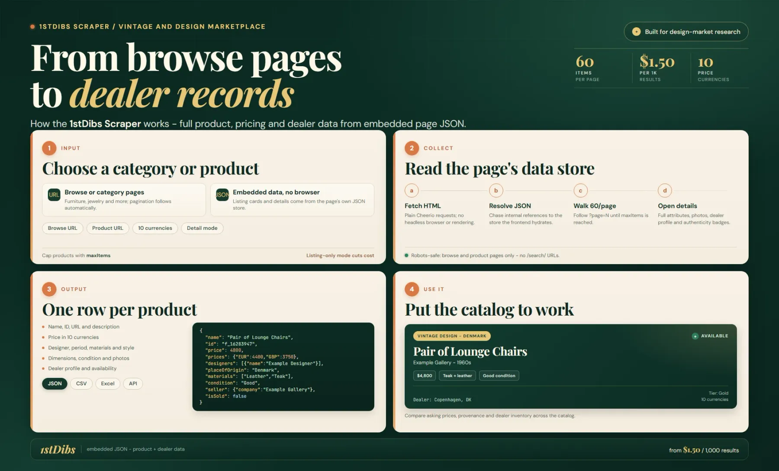Open the Embedded data, no browser card

tap(292, 200)
